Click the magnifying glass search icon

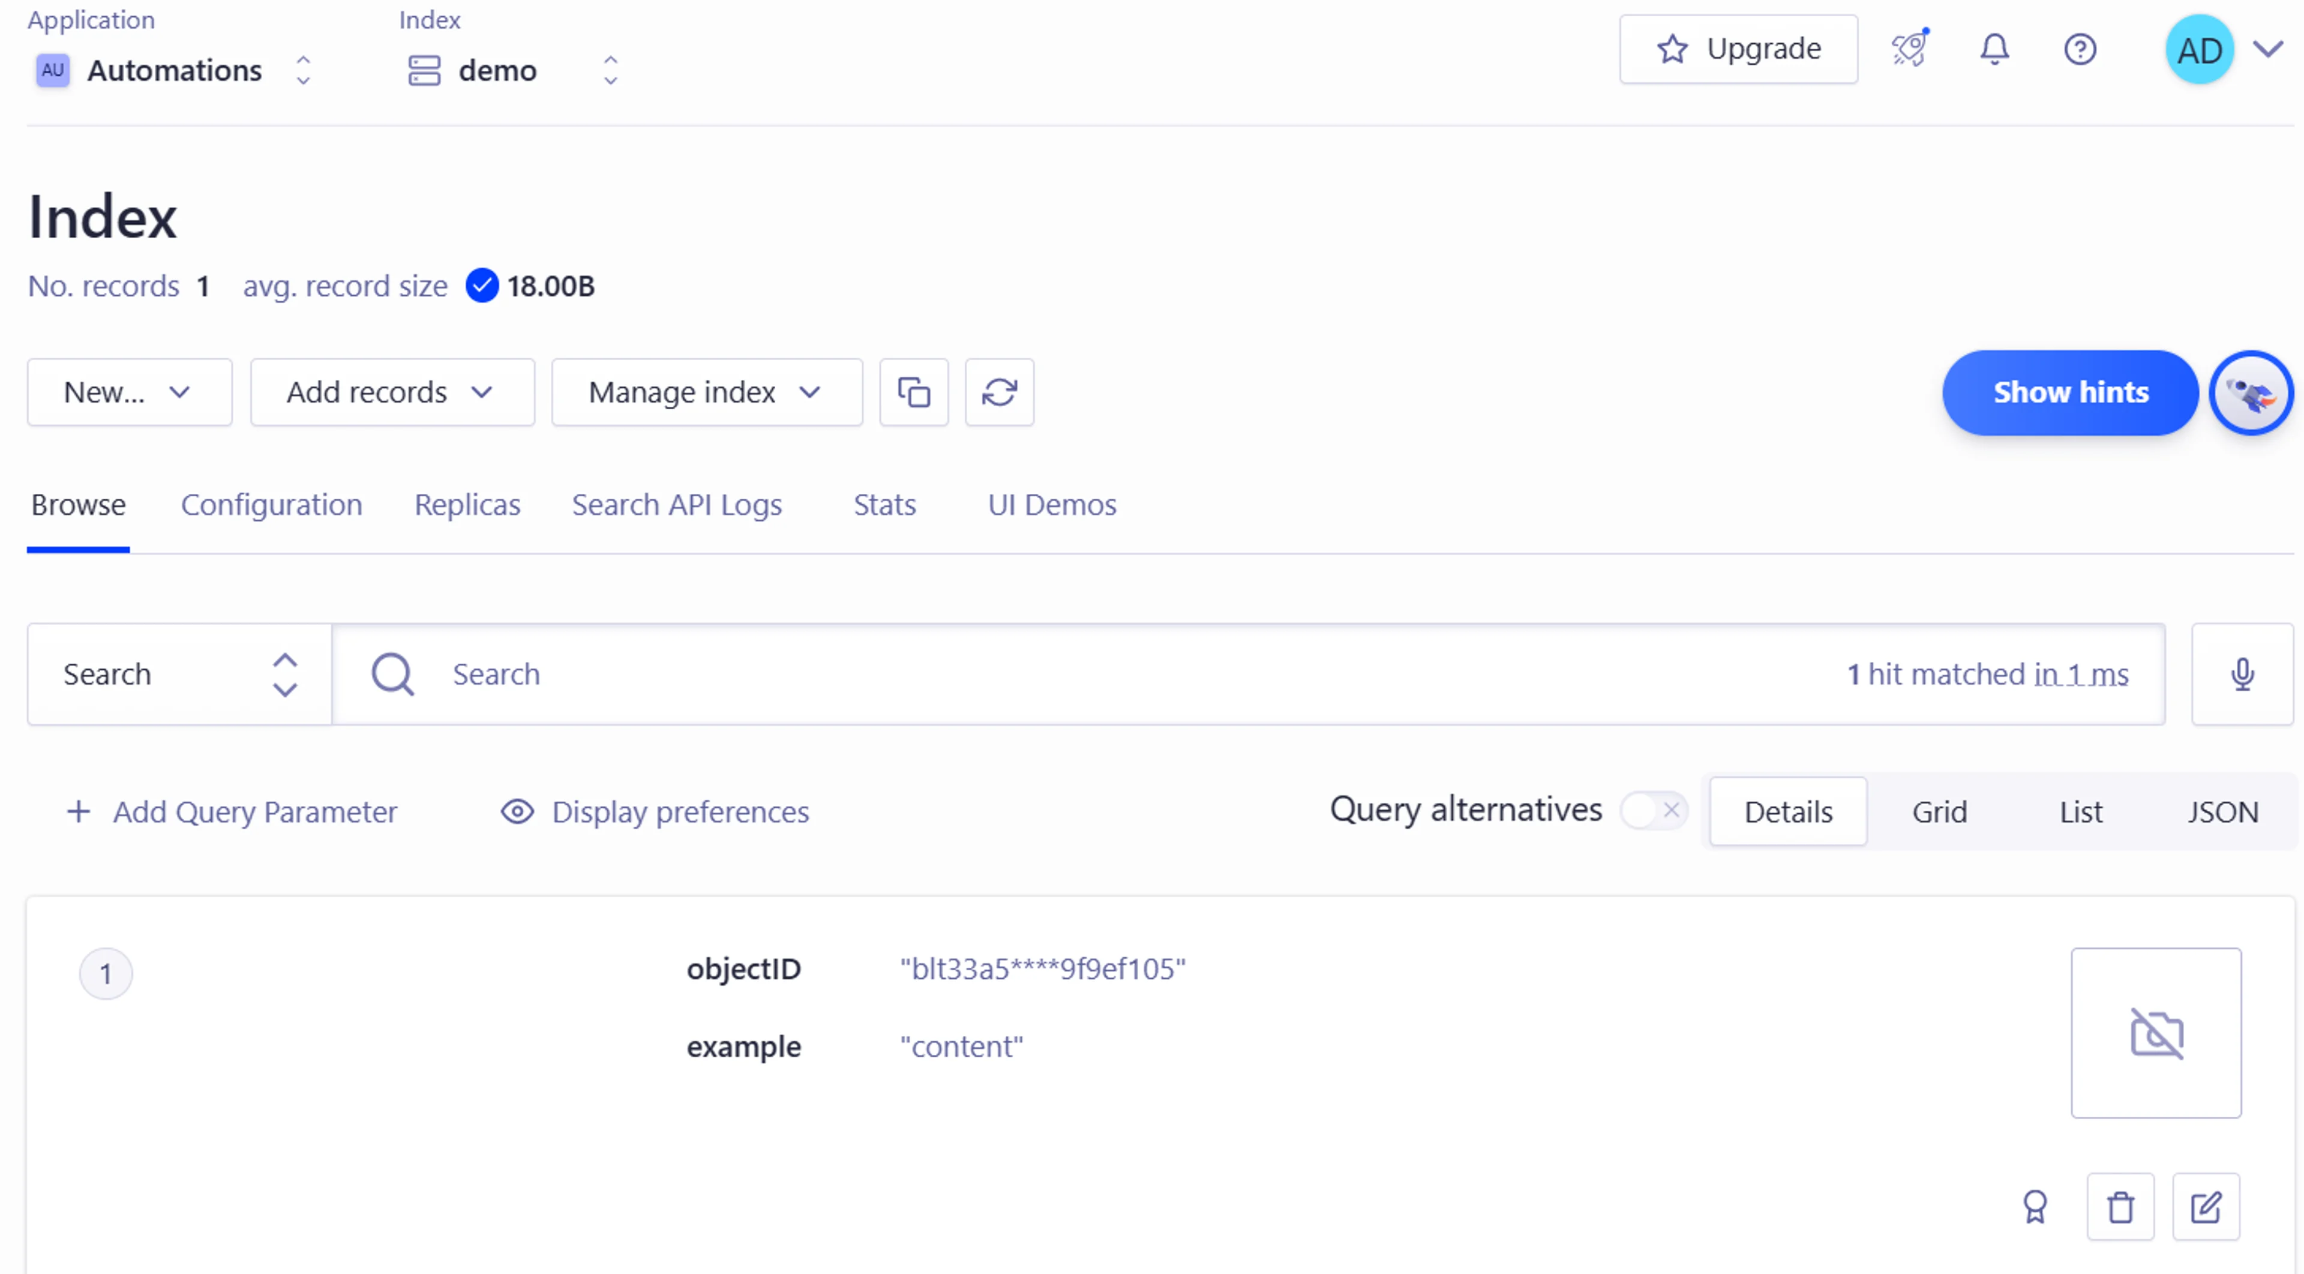392,674
